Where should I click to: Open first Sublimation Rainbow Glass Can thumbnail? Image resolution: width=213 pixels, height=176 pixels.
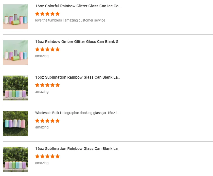tap(15, 88)
